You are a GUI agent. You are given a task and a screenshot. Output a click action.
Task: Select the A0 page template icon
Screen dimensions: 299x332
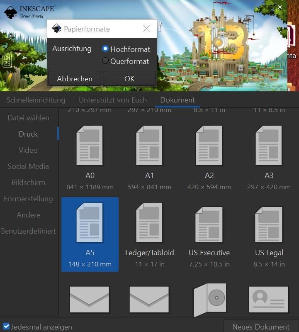(x=90, y=146)
